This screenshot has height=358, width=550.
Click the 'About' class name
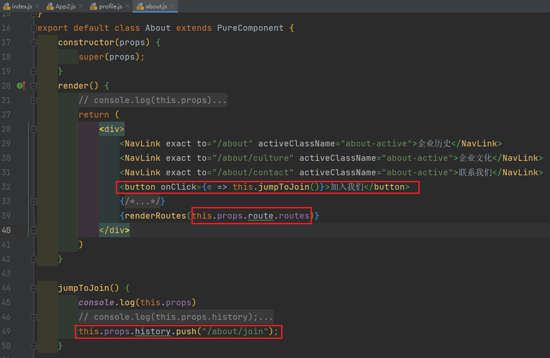pos(158,28)
